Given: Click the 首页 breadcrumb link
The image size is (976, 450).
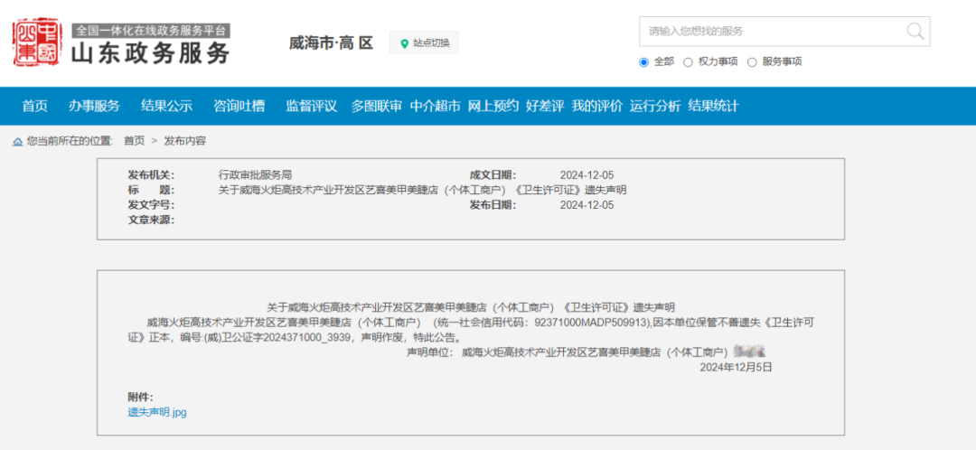Looking at the screenshot, I should 134,141.
